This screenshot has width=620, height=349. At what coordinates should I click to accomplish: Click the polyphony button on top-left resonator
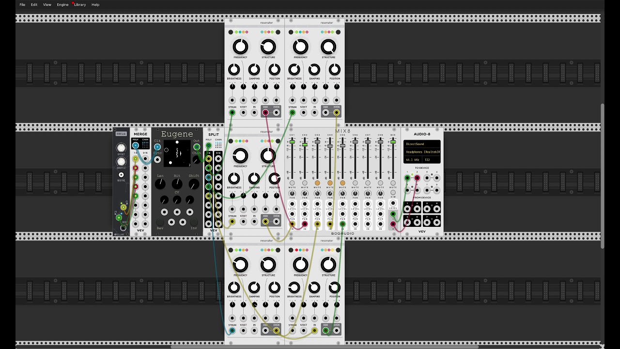(x=231, y=32)
